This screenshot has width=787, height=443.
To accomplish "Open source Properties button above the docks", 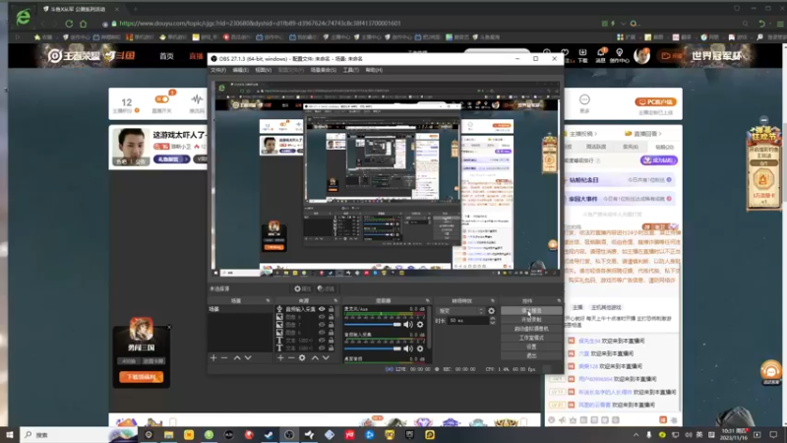I will click(x=302, y=288).
